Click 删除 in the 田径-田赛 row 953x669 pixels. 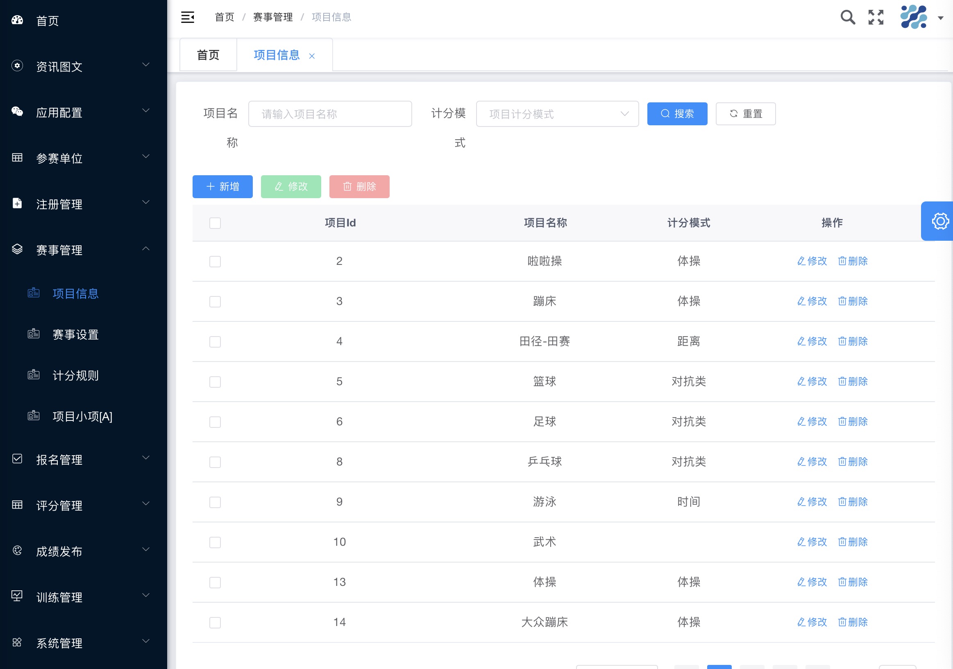pyautogui.click(x=853, y=342)
